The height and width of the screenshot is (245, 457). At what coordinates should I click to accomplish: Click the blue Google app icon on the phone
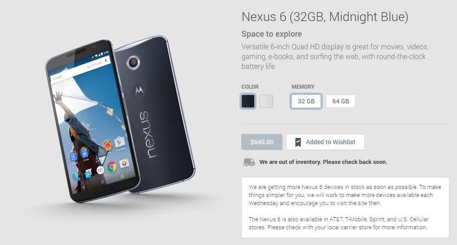(73, 156)
